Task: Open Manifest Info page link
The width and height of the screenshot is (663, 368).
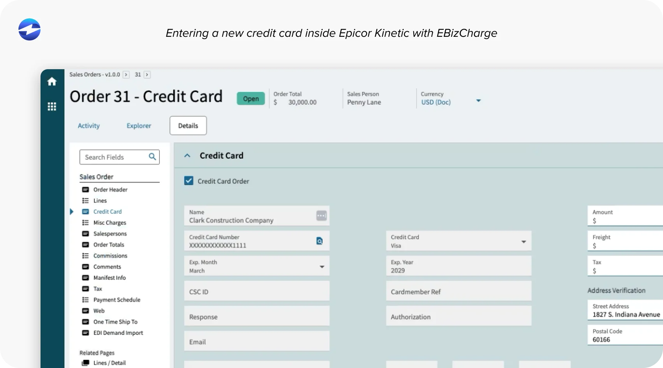Action: click(110, 278)
